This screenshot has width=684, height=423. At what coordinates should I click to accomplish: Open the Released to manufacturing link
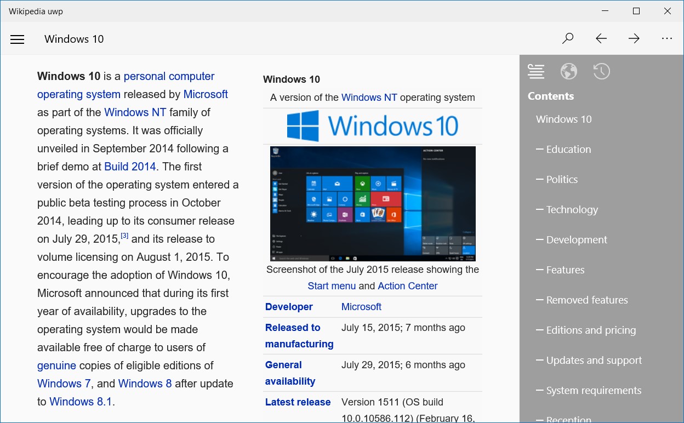click(299, 336)
